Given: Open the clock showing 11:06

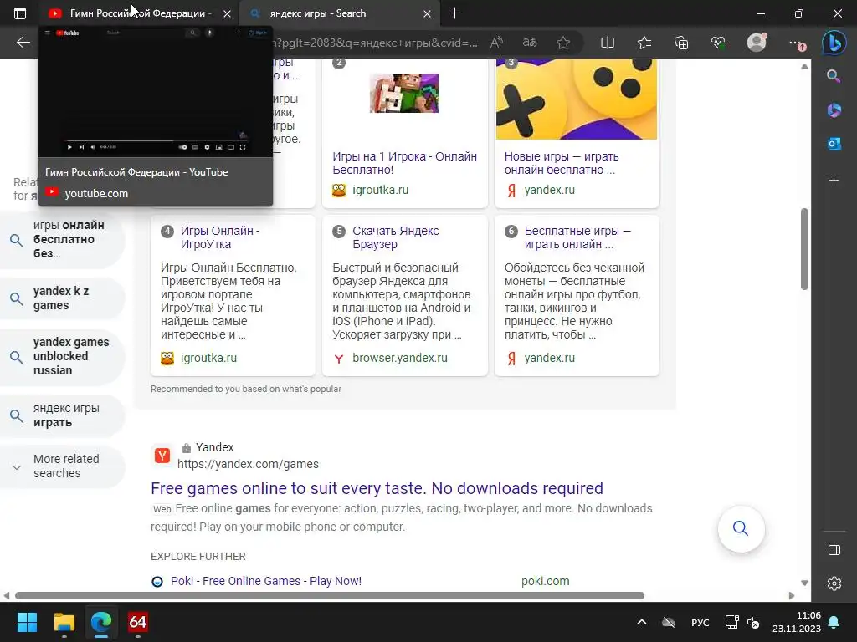Looking at the screenshot, I should 797,622.
